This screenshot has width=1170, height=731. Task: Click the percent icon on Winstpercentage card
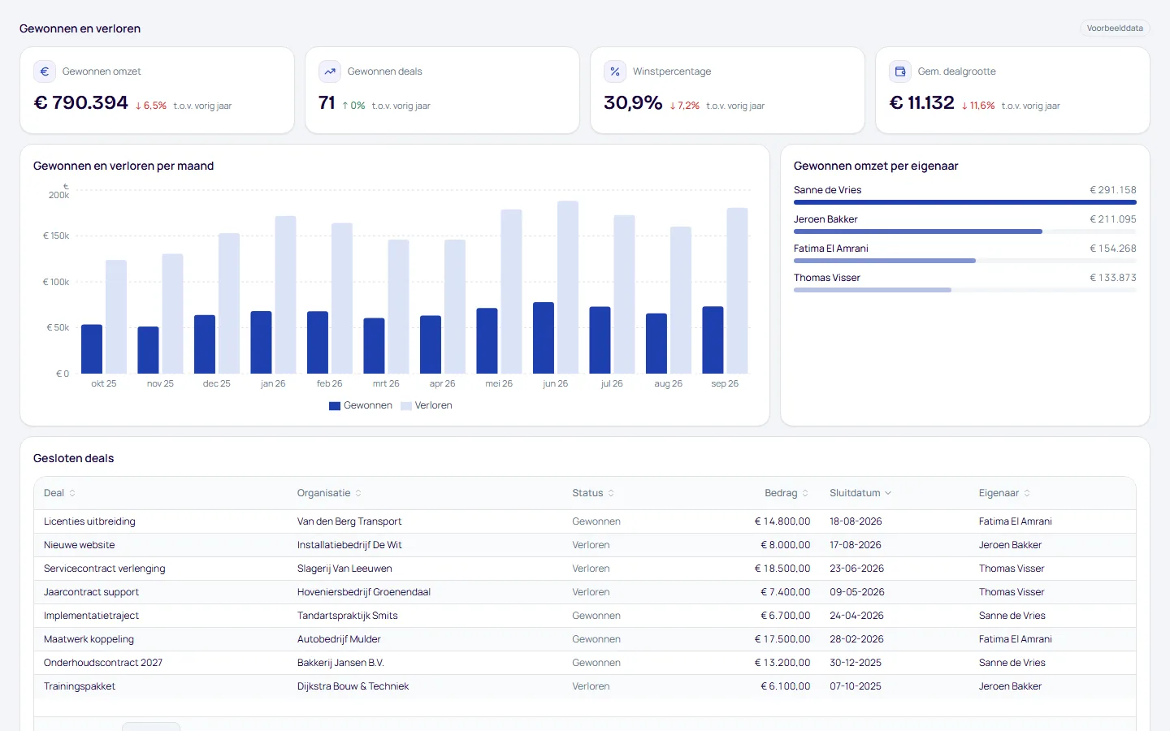615,71
